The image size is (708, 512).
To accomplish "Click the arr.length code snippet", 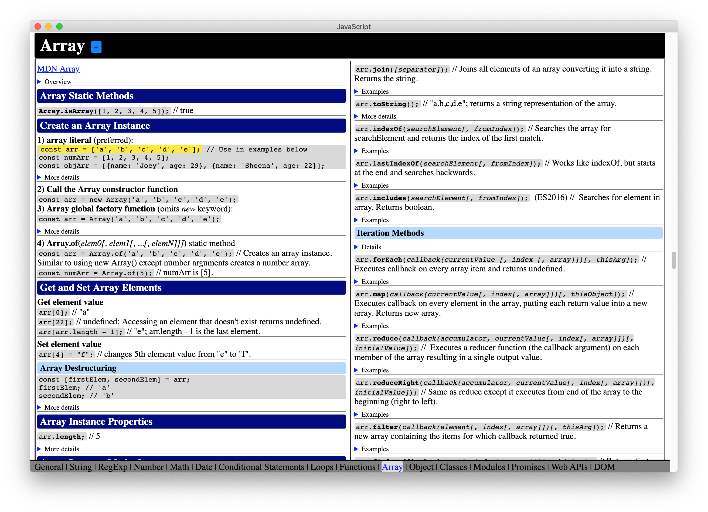I will [x=62, y=437].
